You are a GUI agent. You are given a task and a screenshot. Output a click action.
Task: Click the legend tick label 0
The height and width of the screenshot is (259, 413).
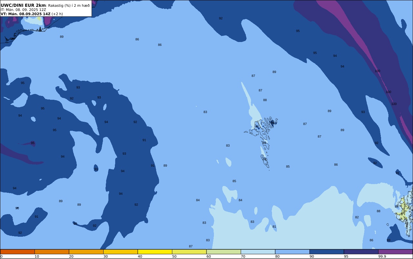coord(1,256)
